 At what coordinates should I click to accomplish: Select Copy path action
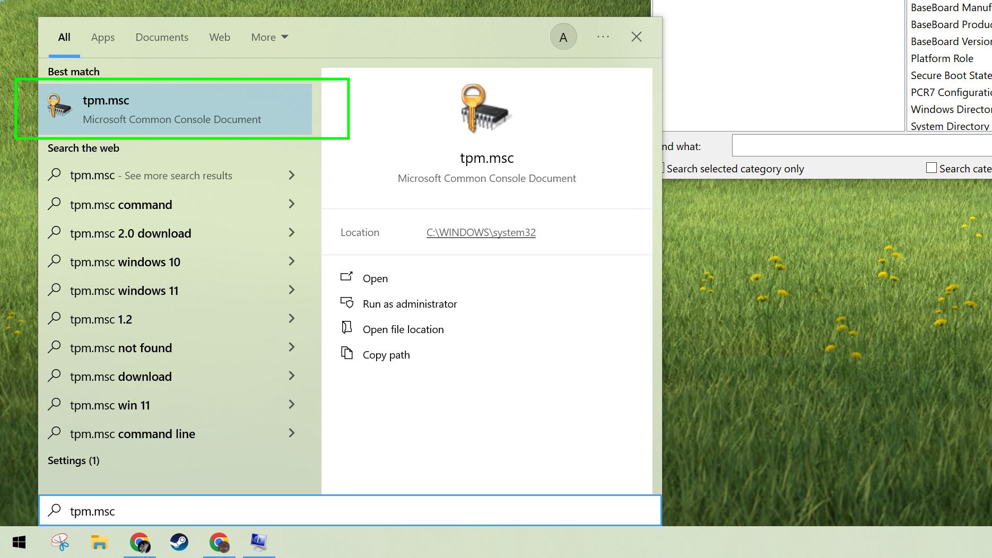pyautogui.click(x=386, y=355)
